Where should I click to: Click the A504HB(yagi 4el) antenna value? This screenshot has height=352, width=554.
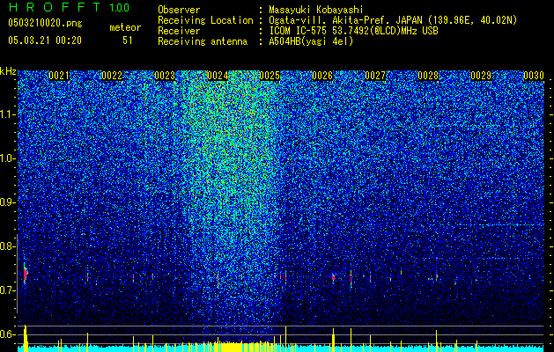pos(311,41)
